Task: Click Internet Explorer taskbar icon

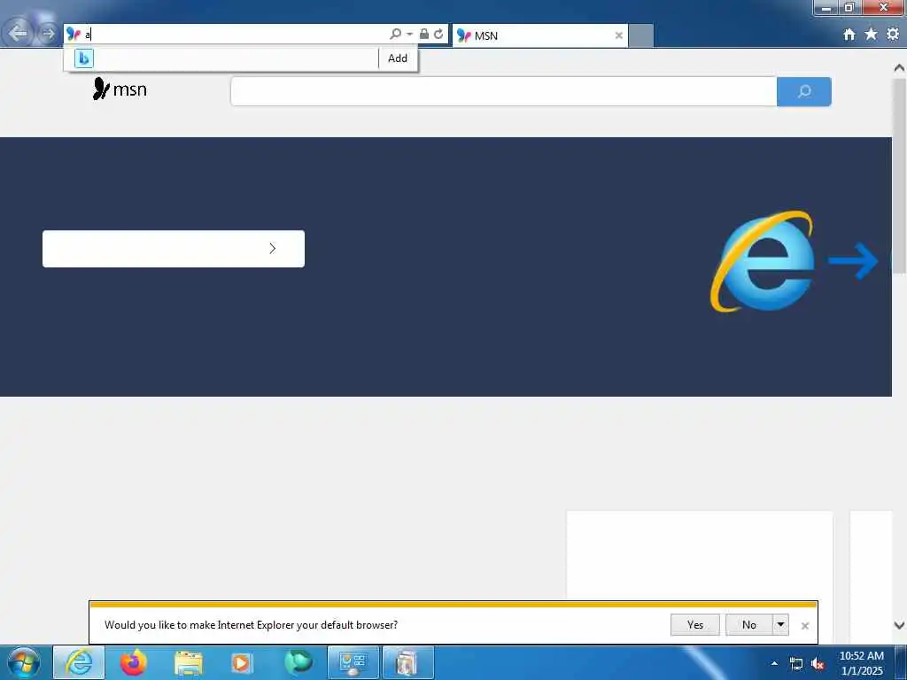Action: 79,662
